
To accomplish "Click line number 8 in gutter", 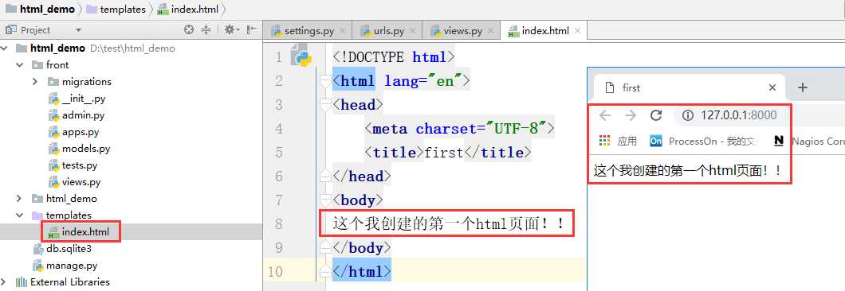I will pos(278,223).
